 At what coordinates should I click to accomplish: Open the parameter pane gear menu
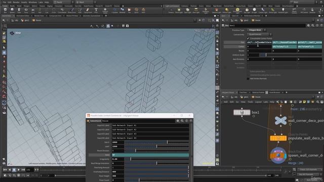click(308, 25)
